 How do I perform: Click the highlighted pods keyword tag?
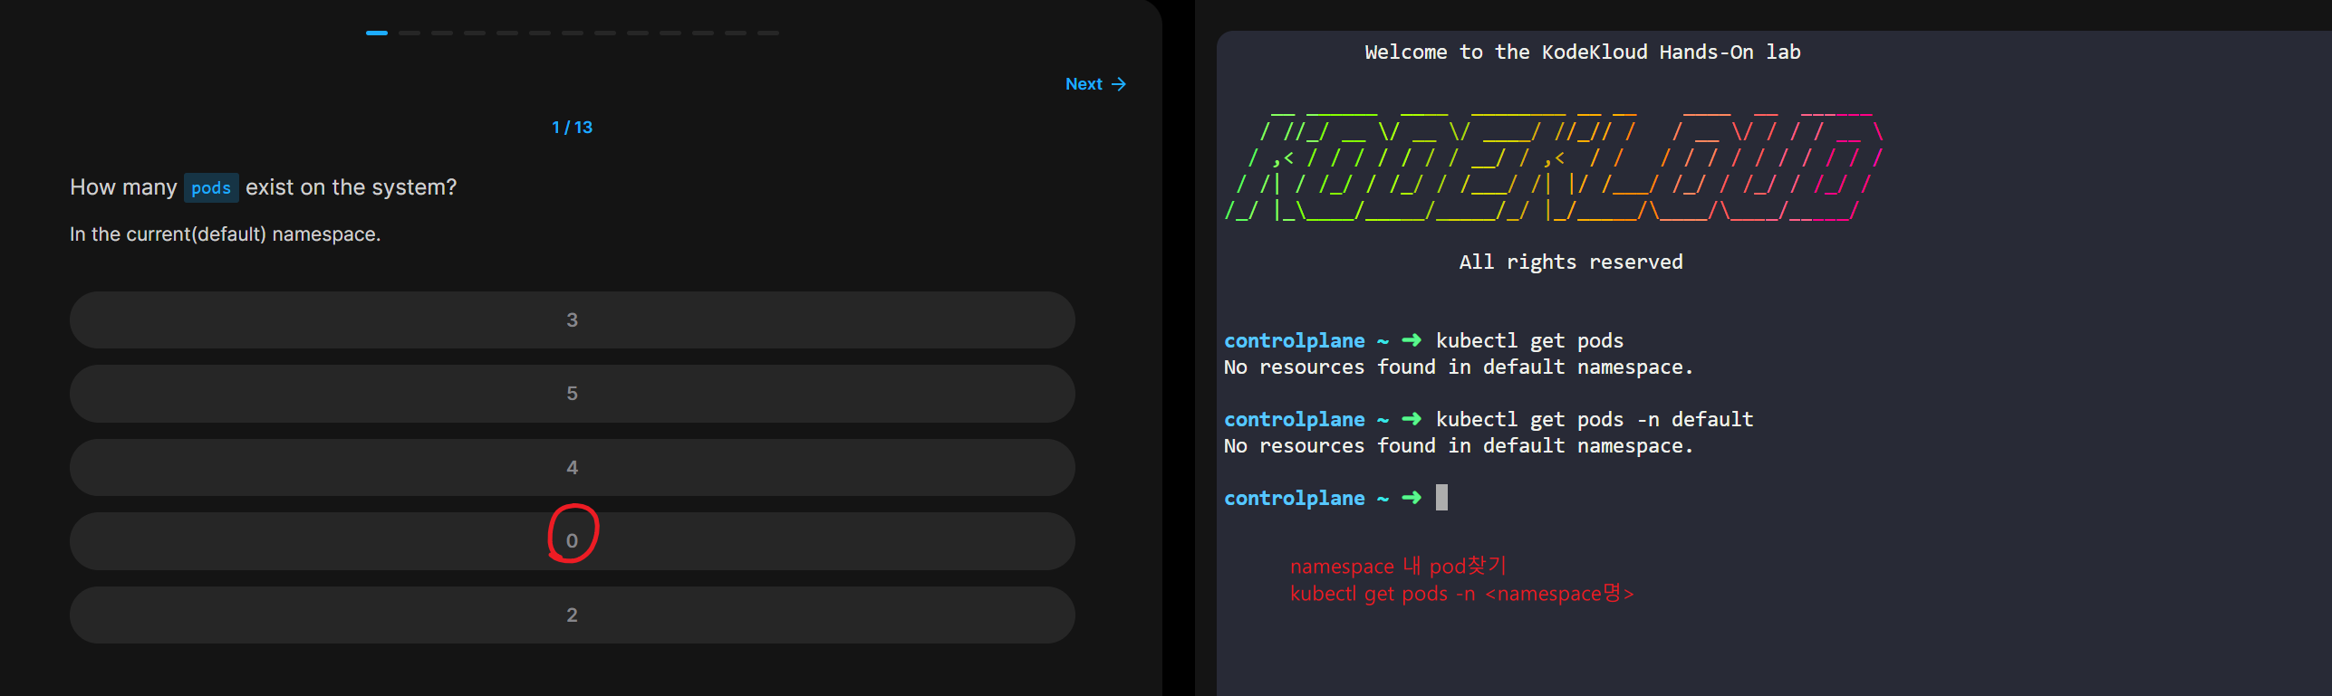coord(211,187)
